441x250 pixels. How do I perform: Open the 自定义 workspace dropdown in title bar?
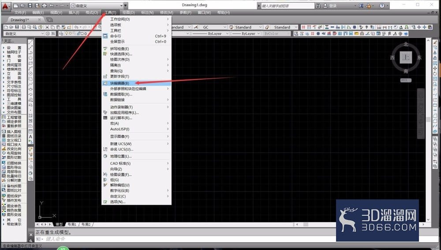coord(97,6)
